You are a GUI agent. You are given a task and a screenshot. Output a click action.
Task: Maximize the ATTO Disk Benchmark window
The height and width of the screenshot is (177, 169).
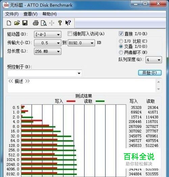click(145, 4)
